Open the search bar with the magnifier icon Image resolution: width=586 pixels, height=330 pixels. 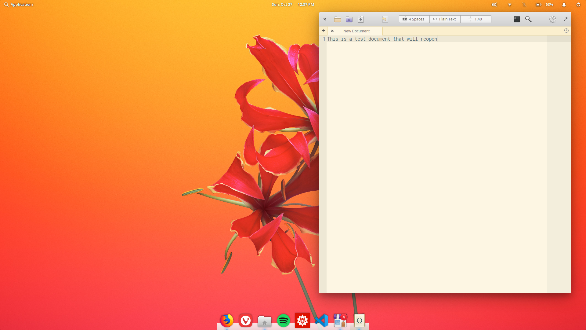[x=528, y=19]
